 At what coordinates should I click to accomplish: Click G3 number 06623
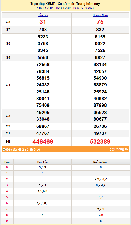click(x=100, y=112)
